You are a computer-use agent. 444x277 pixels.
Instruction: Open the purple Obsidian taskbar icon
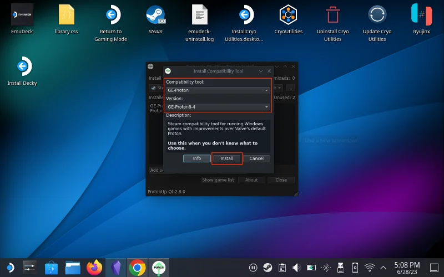(x=116, y=268)
